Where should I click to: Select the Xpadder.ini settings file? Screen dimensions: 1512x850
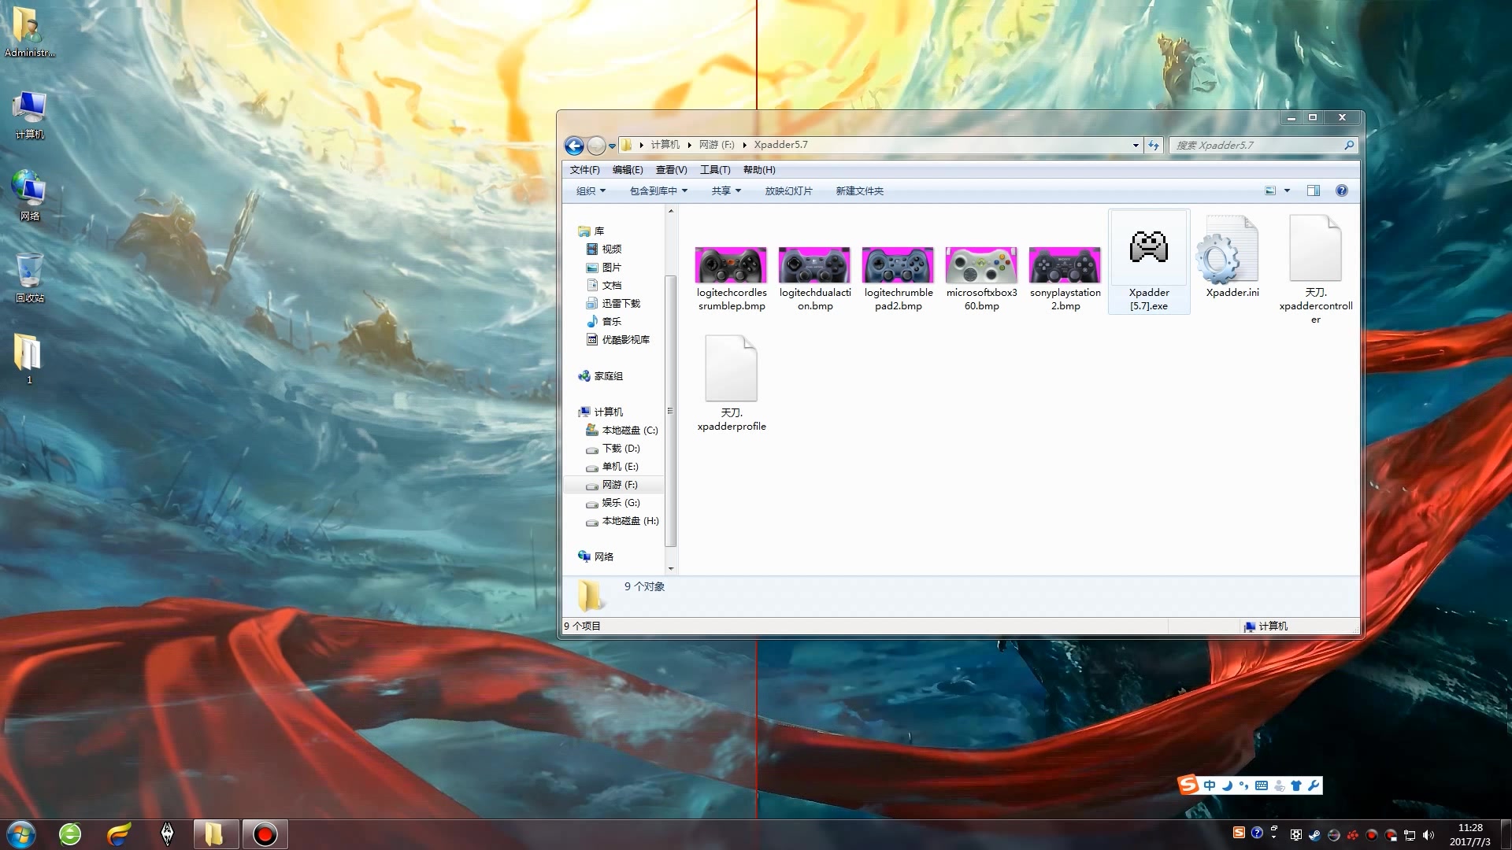click(x=1232, y=257)
